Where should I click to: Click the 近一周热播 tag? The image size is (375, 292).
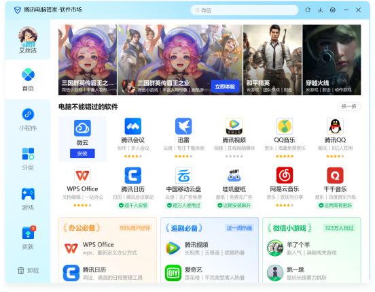pos(239,228)
